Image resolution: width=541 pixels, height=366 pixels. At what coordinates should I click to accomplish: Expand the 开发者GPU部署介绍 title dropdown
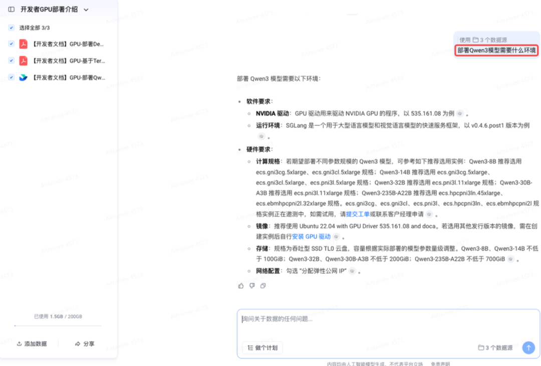(x=86, y=10)
